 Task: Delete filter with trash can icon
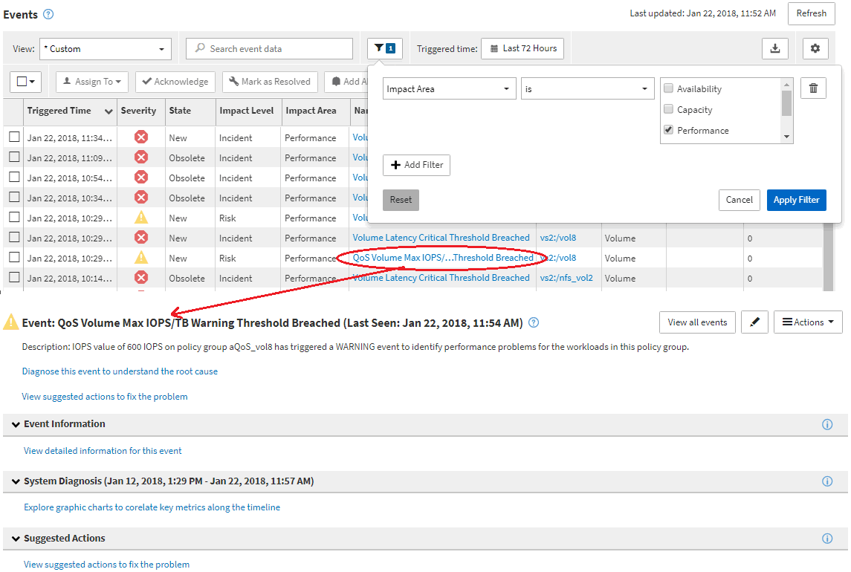point(813,88)
